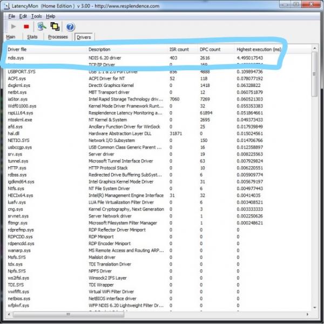
Task: Select the igdkmd64.sys driver row
Action: point(158,181)
